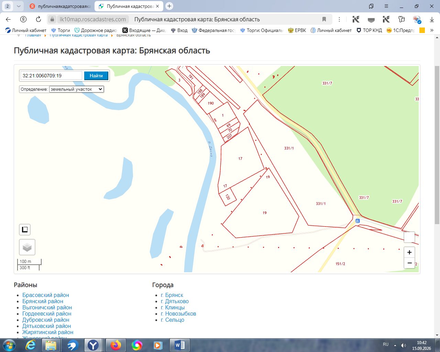Activate the map measurement ruler tool
This screenshot has height=352, width=440.
click(25, 230)
